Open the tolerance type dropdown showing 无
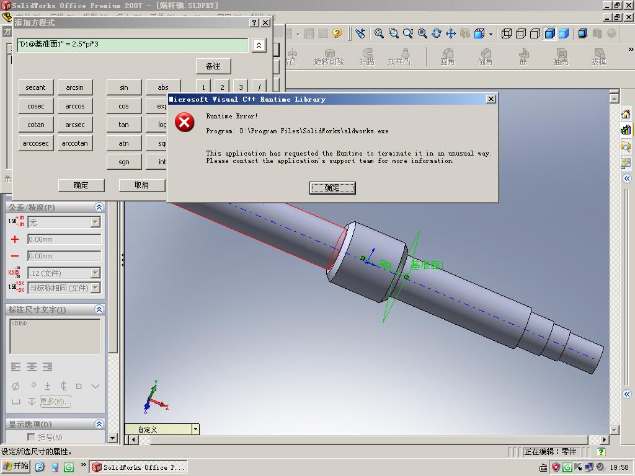The image size is (635, 476). tap(95, 223)
